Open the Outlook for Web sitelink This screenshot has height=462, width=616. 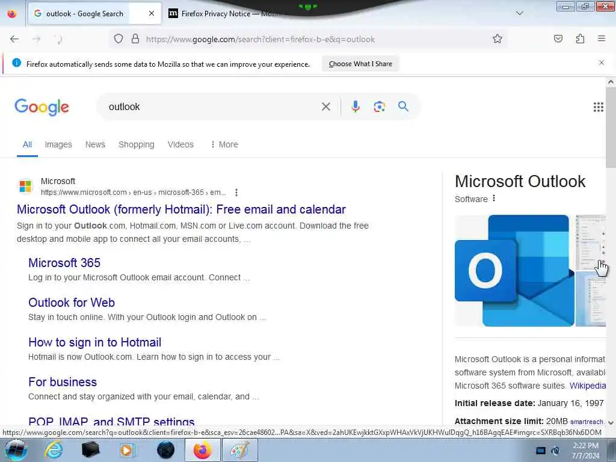[x=72, y=303]
